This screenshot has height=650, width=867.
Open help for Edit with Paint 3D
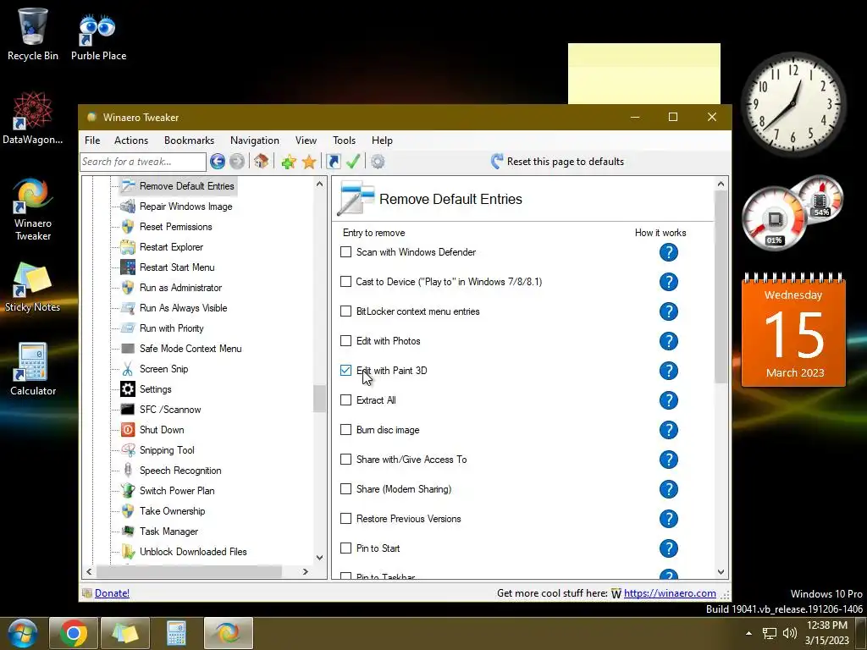[x=669, y=371]
